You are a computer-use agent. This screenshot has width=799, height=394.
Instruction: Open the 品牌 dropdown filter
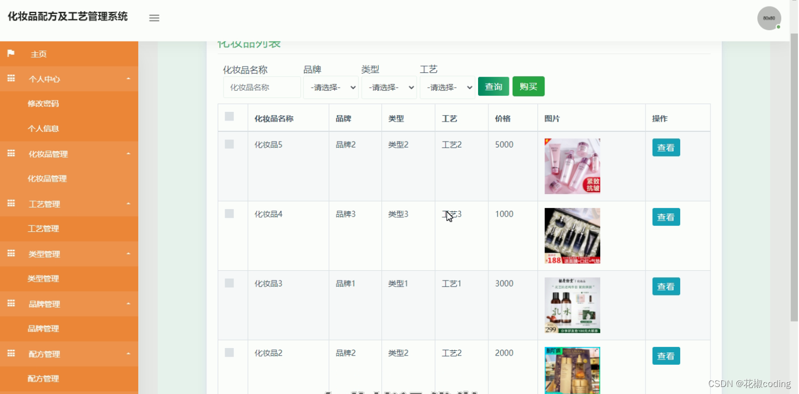(330, 86)
